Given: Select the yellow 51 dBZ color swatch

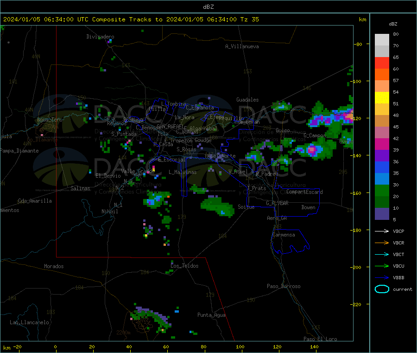Looking at the screenshot, I should pos(382,98).
